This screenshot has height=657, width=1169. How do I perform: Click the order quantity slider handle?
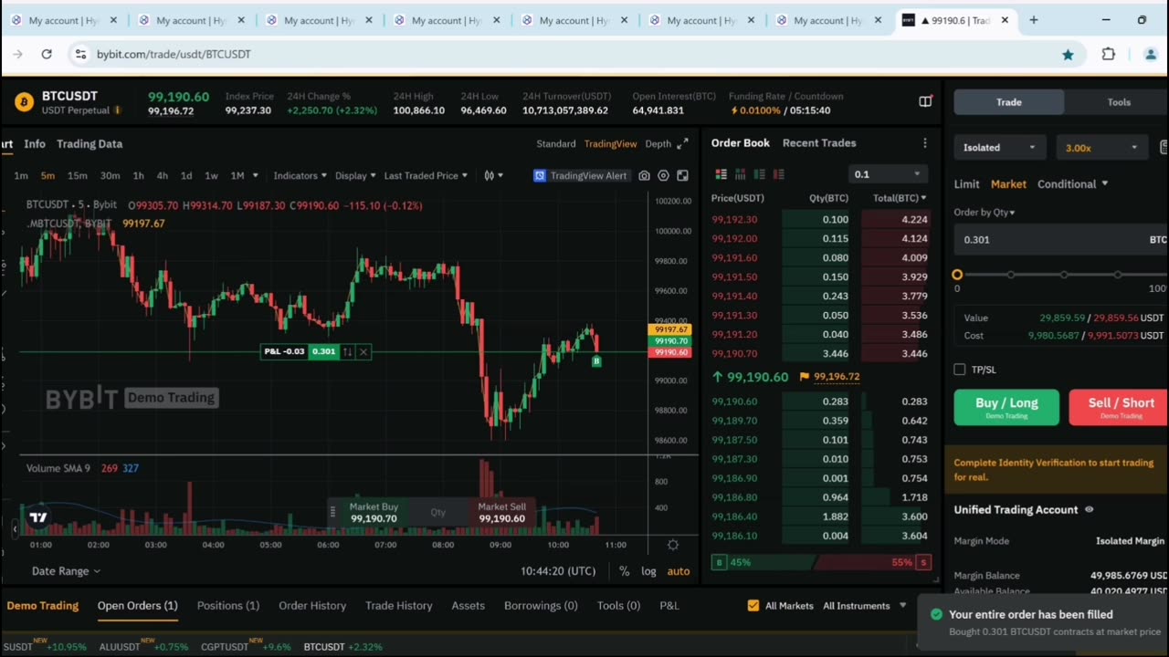click(x=957, y=275)
